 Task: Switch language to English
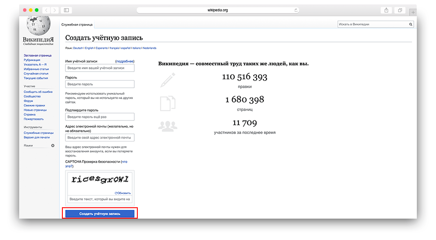click(x=89, y=48)
